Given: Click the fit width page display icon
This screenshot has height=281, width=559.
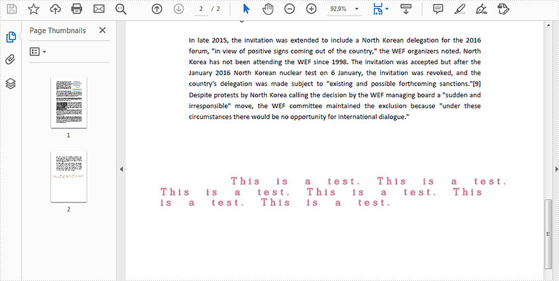Looking at the screenshot, I should pos(377,9).
